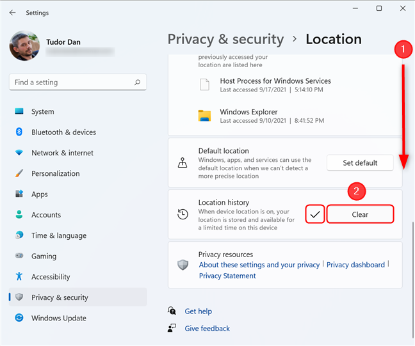Image resolution: width=415 pixels, height=346 pixels.
Task: Minimize the Settings window
Action: pyautogui.click(x=355, y=8)
